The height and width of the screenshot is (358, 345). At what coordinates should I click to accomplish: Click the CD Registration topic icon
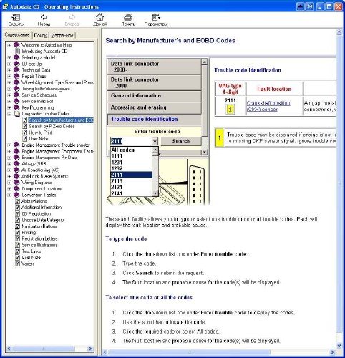(17, 213)
